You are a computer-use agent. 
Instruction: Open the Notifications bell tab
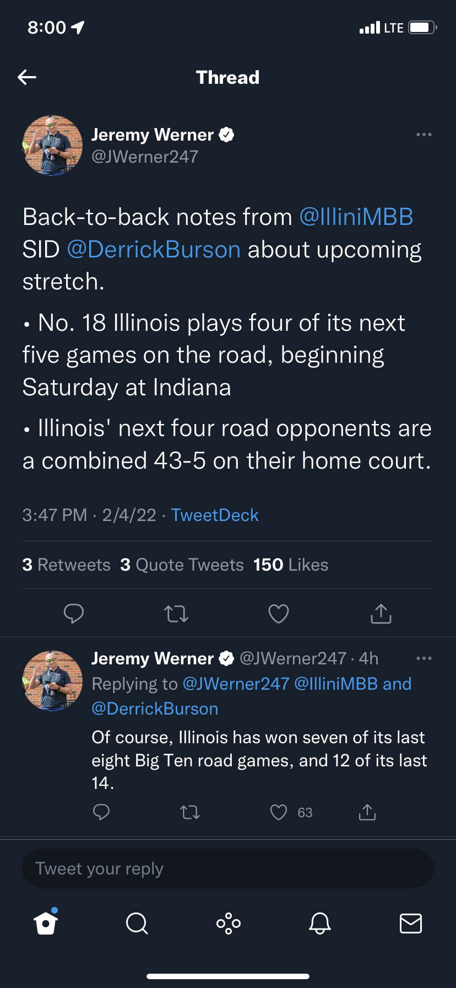click(x=319, y=922)
